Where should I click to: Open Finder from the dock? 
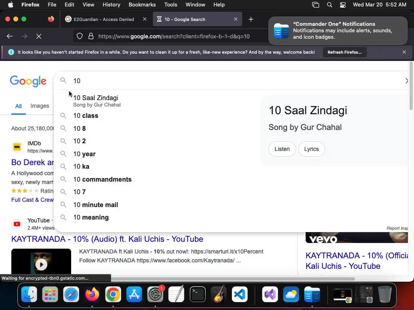pyautogui.click(x=29, y=294)
